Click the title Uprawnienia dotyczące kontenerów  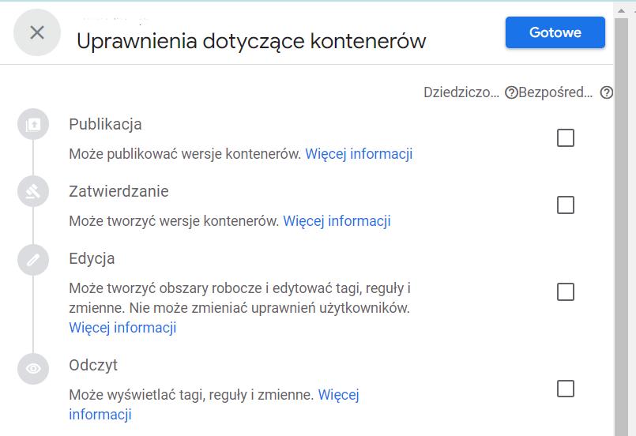pos(251,41)
